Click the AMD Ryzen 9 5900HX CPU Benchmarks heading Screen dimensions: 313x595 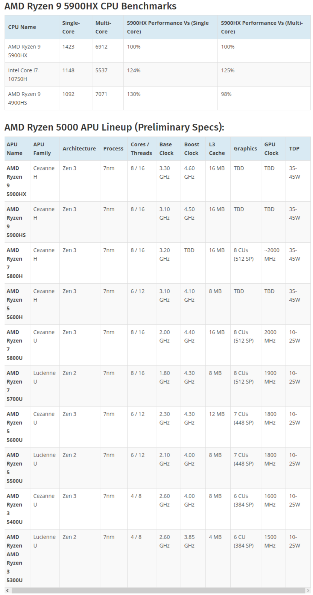point(91,6)
